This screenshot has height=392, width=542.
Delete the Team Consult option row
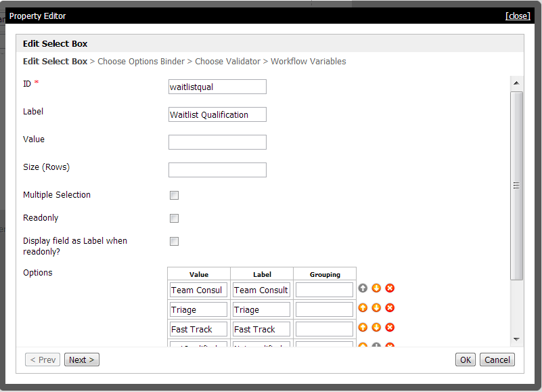click(x=390, y=288)
